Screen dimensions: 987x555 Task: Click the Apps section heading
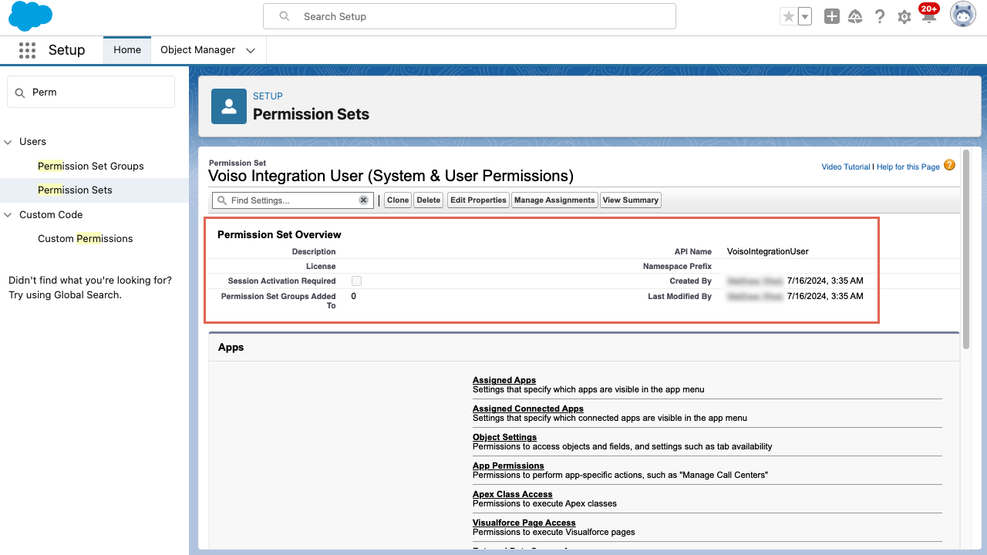(x=231, y=348)
